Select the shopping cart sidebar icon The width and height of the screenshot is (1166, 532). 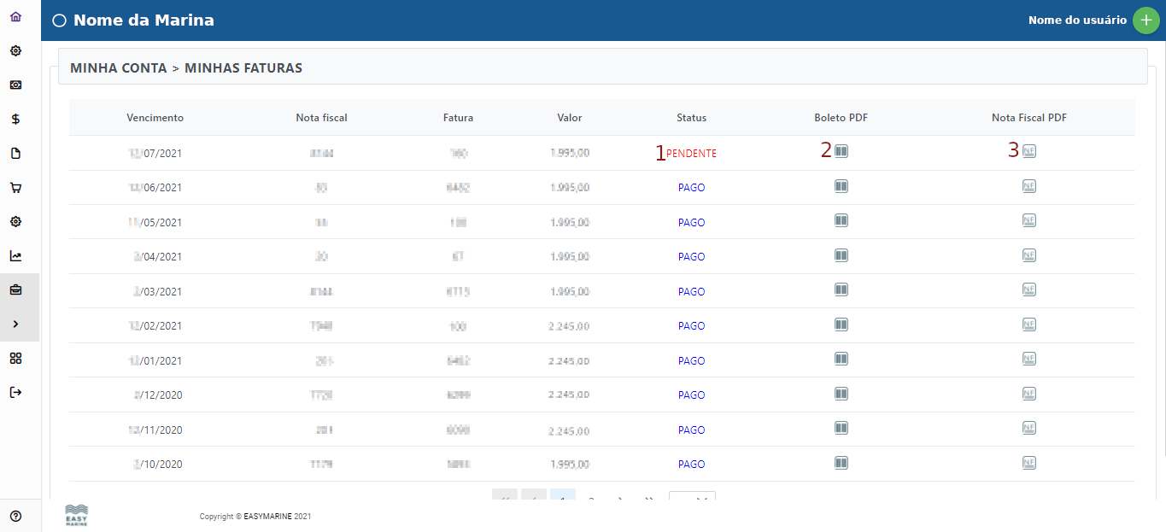(15, 188)
